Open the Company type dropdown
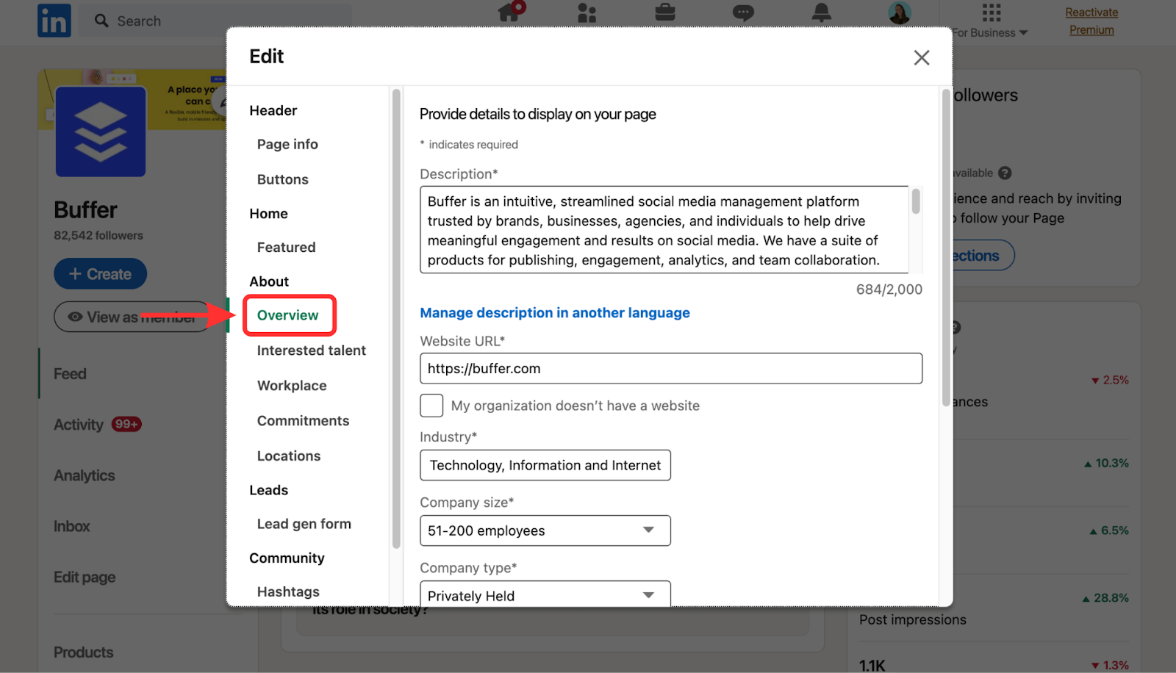The height and width of the screenshot is (673, 1176). pyautogui.click(x=545, y=594)
